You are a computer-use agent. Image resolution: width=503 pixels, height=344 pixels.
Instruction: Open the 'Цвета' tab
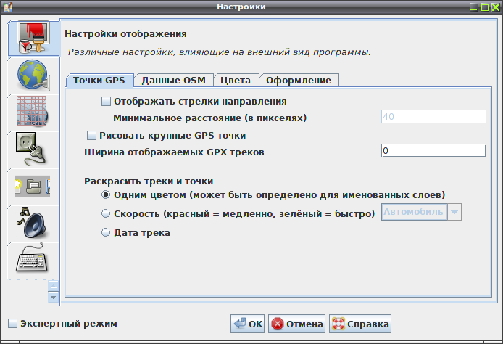(x=236, y=81)
